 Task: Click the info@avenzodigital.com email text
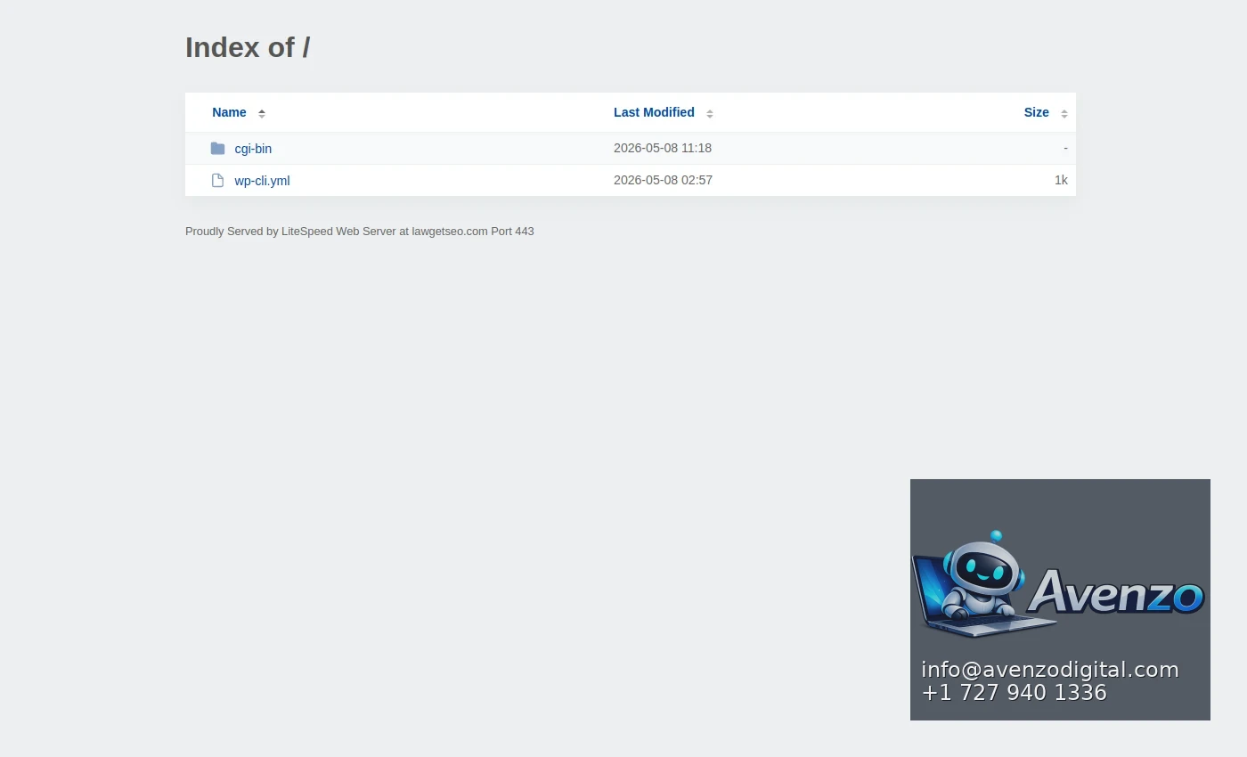(1049, 670)
